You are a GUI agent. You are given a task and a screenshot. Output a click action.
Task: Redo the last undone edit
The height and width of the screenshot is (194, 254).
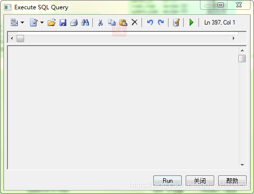tap(161, 23)
